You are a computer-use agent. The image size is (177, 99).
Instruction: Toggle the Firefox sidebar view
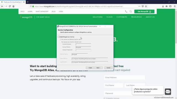pyautogui.click(x=170, y=6)
